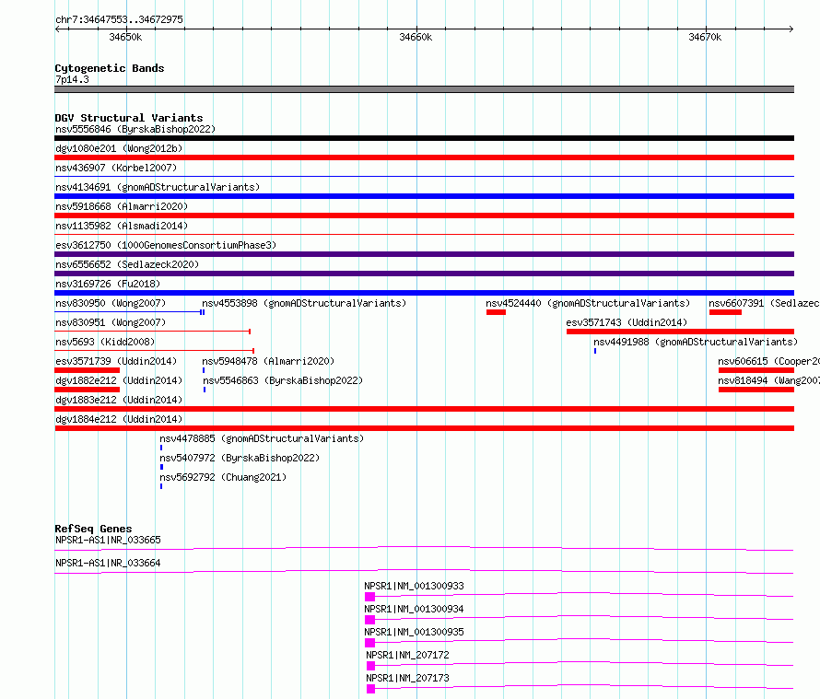820x699 pixels.
Task: Click the esv3571739 Uddin2014 red bar
Action: [88, 370]
